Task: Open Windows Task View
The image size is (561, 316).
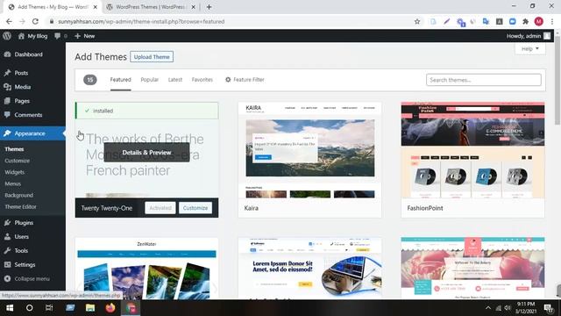Action: [49, 308]
